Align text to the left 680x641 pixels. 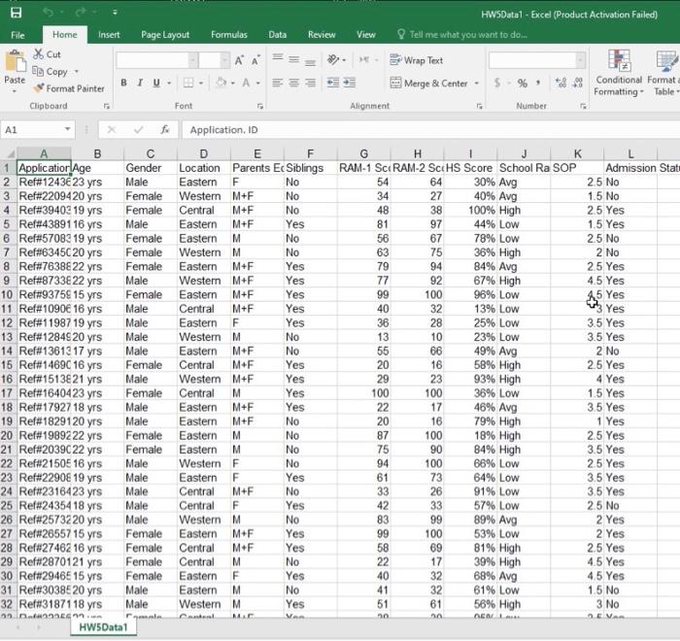point(278,83)
